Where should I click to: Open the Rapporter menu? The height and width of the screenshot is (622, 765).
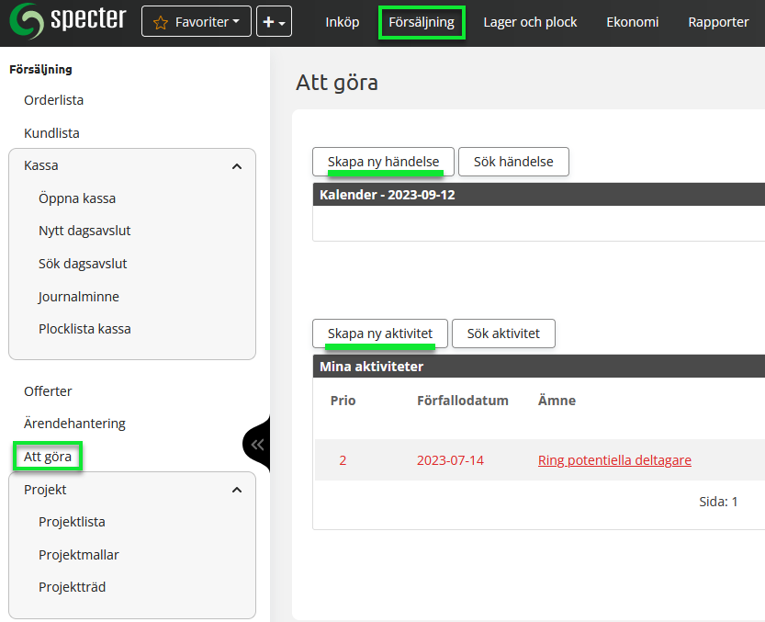(718, 22)
